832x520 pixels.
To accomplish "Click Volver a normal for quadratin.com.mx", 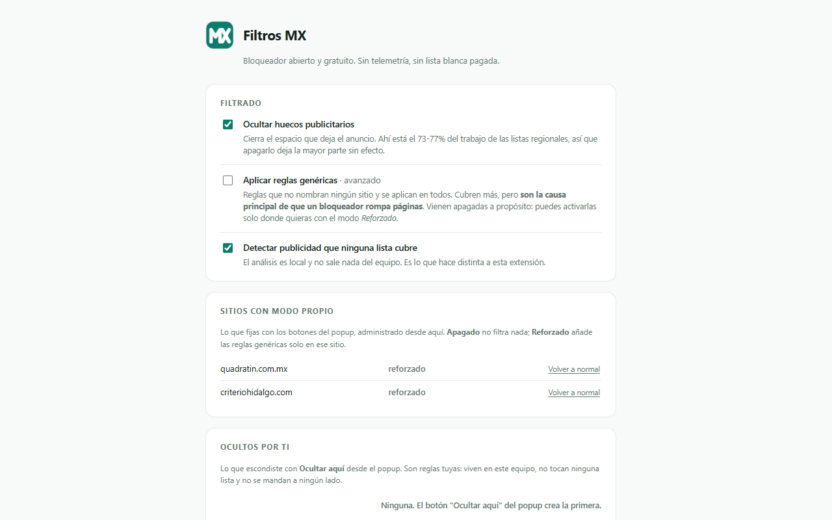I will tap(574, 369).
